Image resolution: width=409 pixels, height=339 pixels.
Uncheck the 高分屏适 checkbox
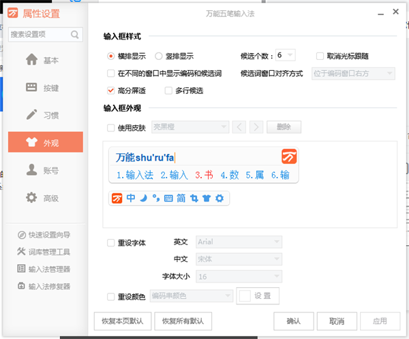pos(111,91)
